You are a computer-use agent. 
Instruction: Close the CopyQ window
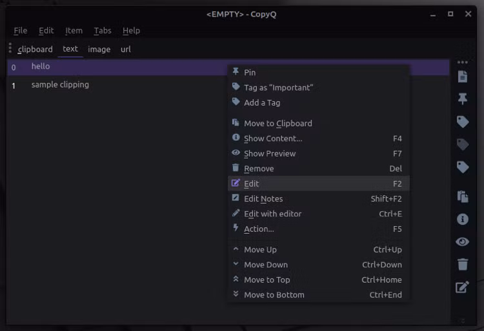click(468, 14)
